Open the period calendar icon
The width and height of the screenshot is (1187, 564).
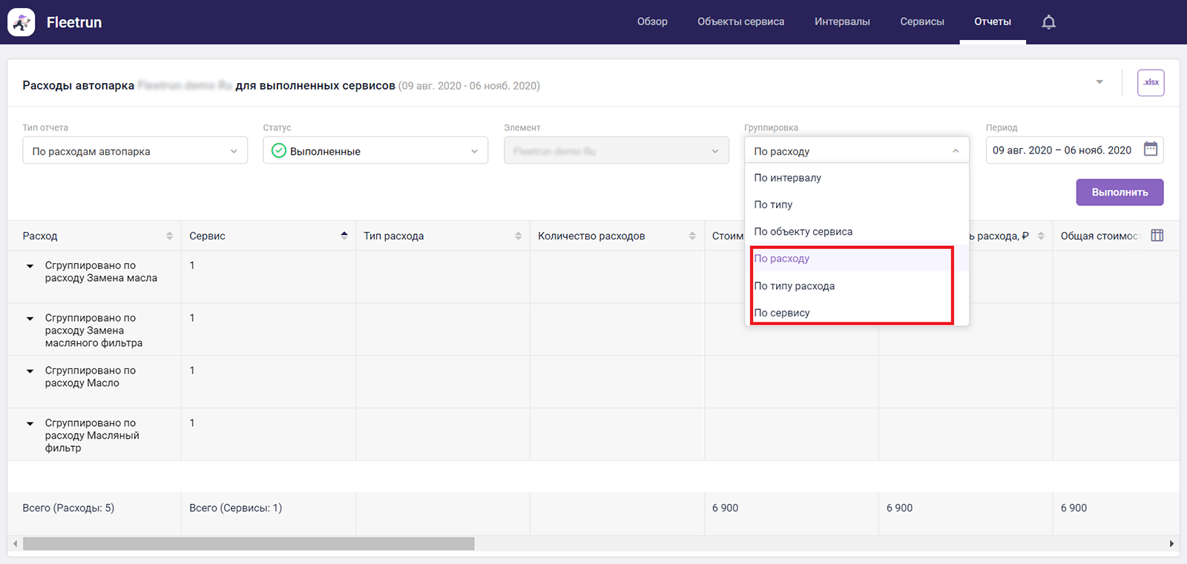pyautogui.click(x=1150, y=149)
